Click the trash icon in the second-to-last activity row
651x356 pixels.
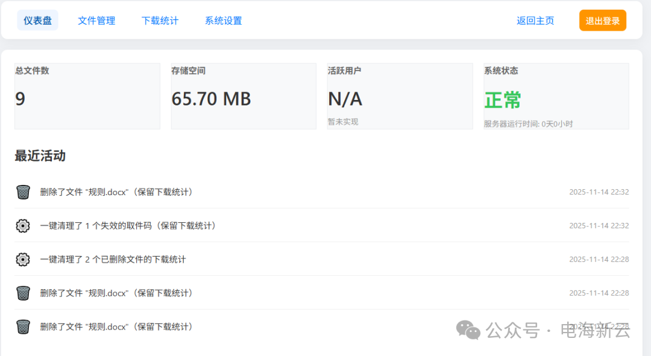pos(23,293)
